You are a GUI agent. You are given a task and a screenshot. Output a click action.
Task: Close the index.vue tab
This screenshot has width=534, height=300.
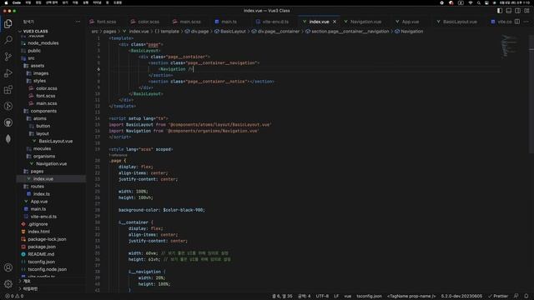click(x=335, y=22)
